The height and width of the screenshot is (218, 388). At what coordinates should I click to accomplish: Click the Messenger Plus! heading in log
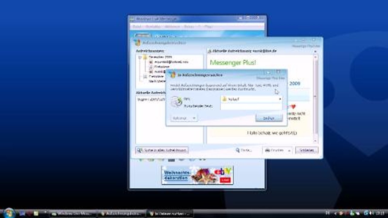pos(233,63)
